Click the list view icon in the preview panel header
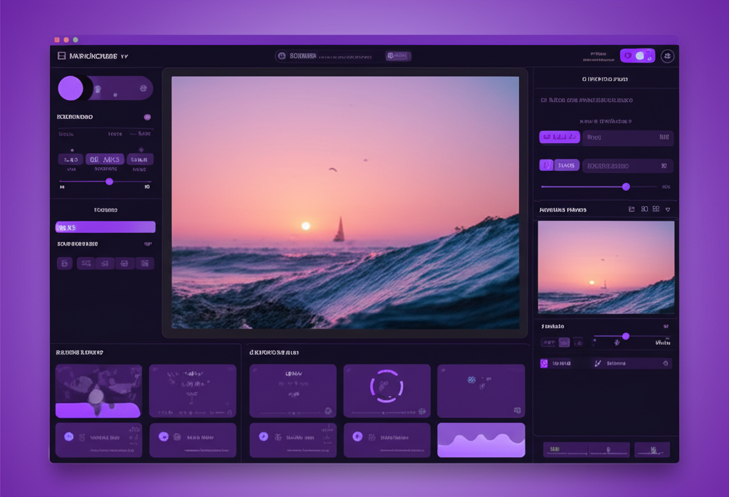This screenshot has width=729, height=497. pos(631,209)
